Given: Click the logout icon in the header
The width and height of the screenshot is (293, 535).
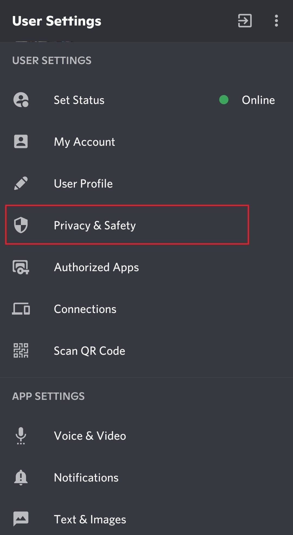Looking at the screenshot, I should point(244,21).
